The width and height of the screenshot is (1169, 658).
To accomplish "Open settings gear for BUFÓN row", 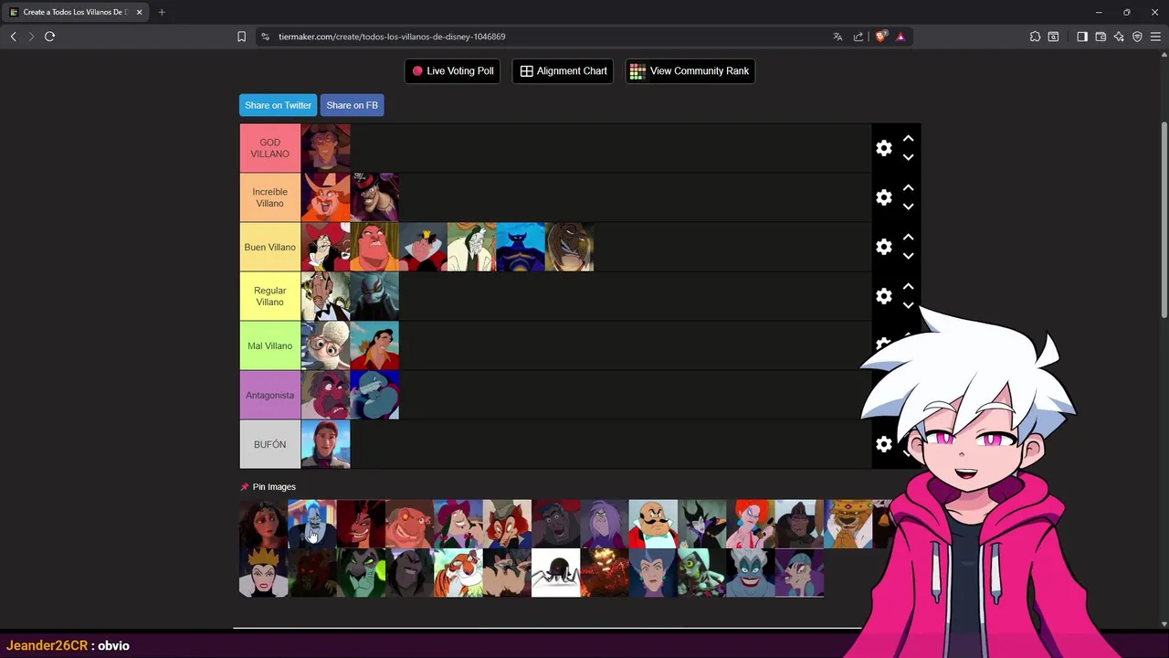I will point(883,444).
